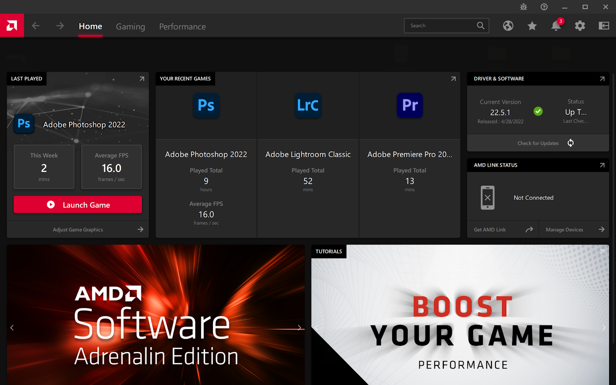Toggle the sidebar panel icon

click(604, 26)
